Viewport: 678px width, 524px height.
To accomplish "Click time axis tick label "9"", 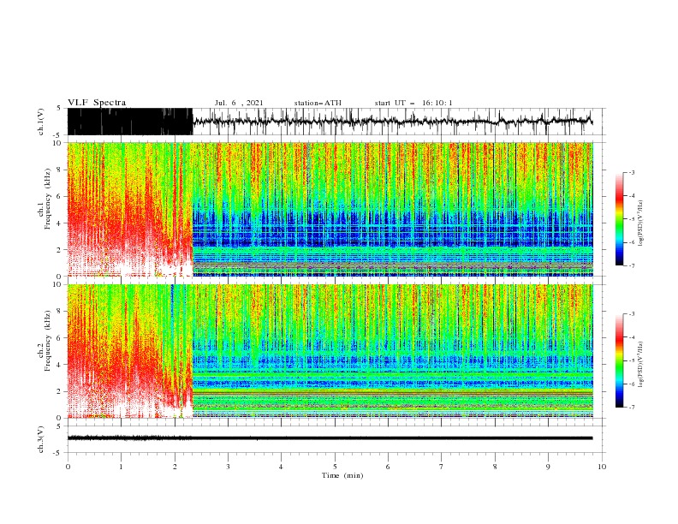I will click(x=548, y=467).
